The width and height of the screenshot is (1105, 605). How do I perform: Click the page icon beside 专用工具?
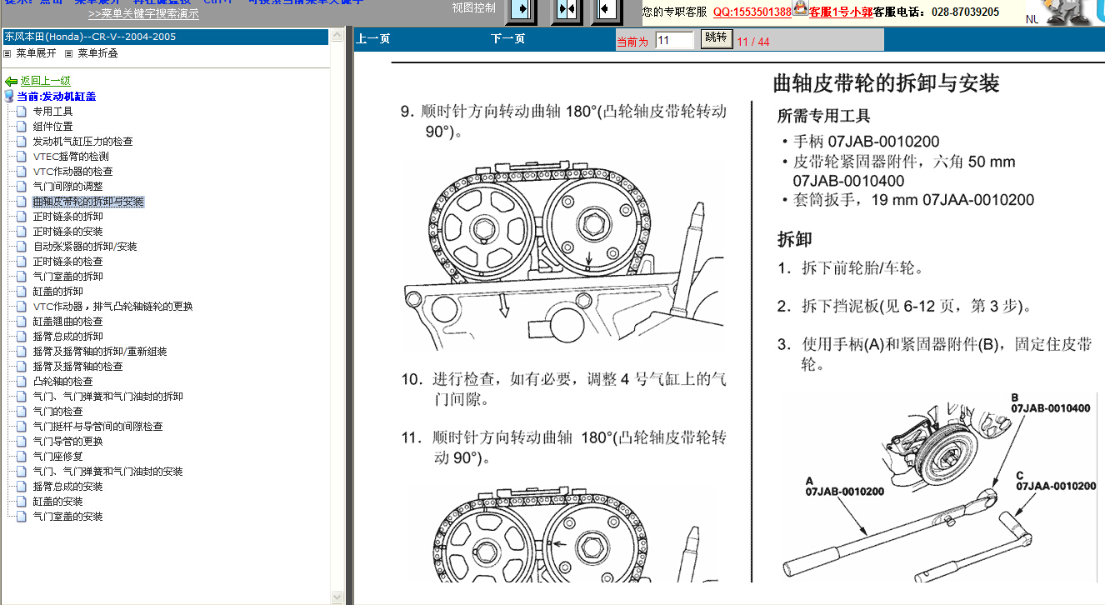pos(22,112)
